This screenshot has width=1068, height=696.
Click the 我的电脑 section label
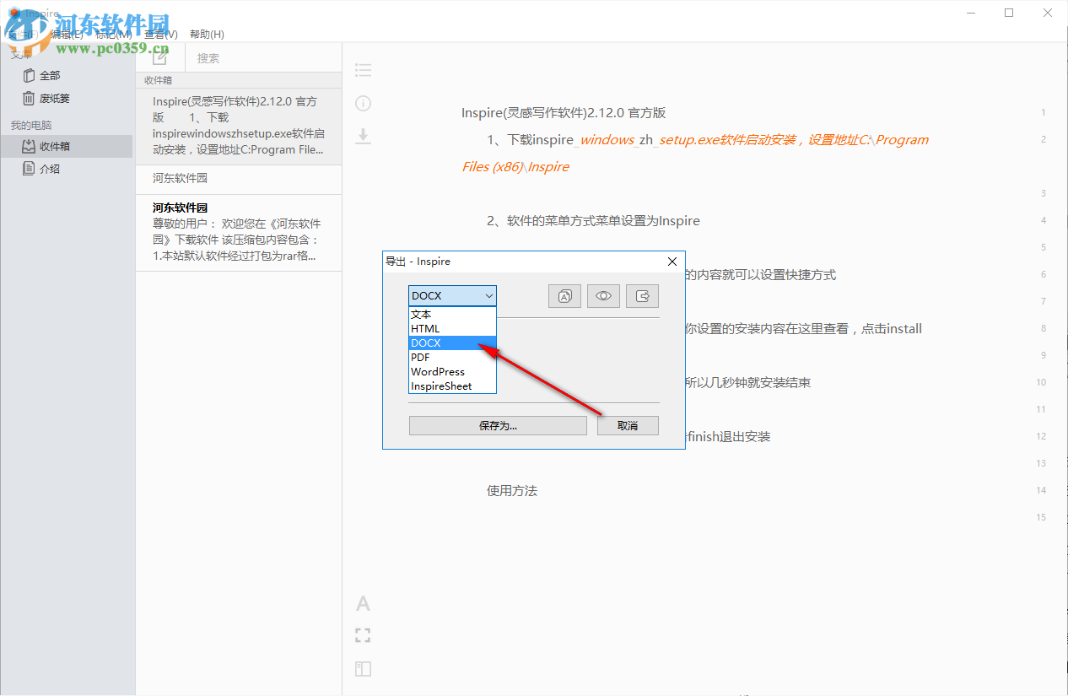[31, 126]
